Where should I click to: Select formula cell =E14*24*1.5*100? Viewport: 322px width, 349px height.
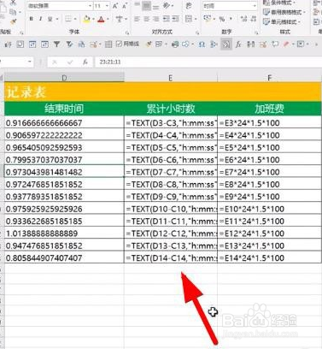(269, 257)
